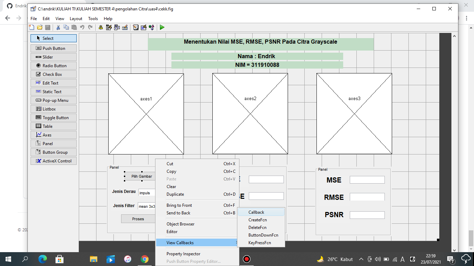The width and height of the screenshot is (474, 266).
Task: Choose KeyPressFcn from the submenu
Action: [261, 243]
